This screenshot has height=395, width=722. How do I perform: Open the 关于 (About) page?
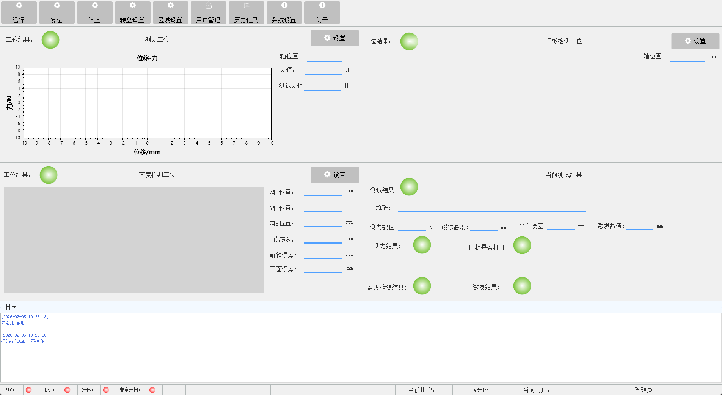point(322,13)
